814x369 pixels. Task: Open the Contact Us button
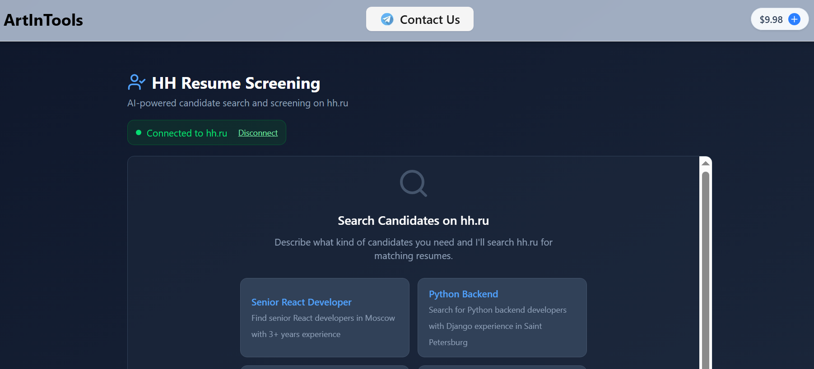(419, 19)
